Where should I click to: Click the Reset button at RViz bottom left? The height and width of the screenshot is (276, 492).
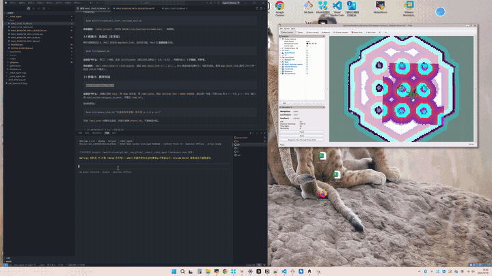282,145
